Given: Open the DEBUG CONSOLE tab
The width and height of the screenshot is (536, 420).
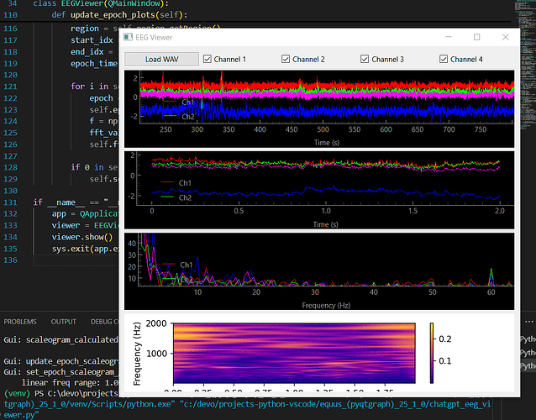Looking at the screenshot, I should [x=104, y=322].
